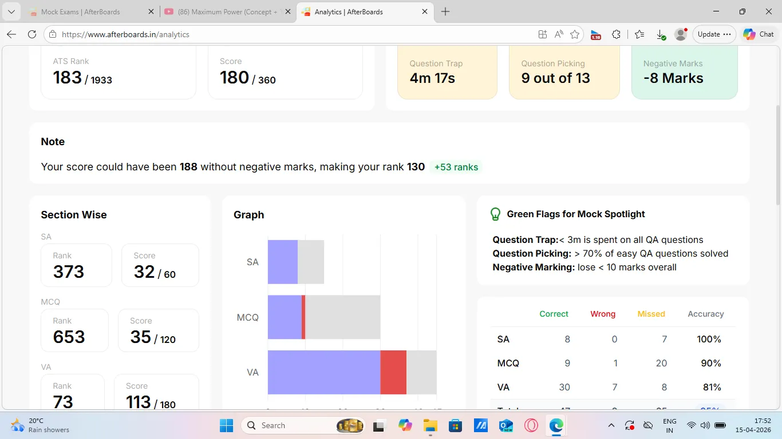Screen dimensions: 782x439
Task: Click the page vertical scrollbar
Action: click(777, 155)
